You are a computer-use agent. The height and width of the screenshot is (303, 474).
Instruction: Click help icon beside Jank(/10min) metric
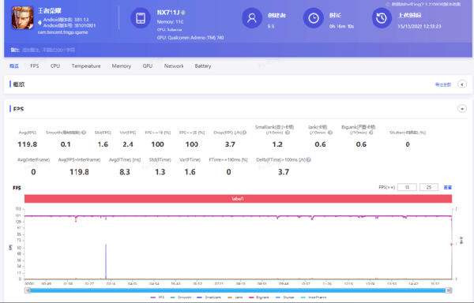point(330,133)
